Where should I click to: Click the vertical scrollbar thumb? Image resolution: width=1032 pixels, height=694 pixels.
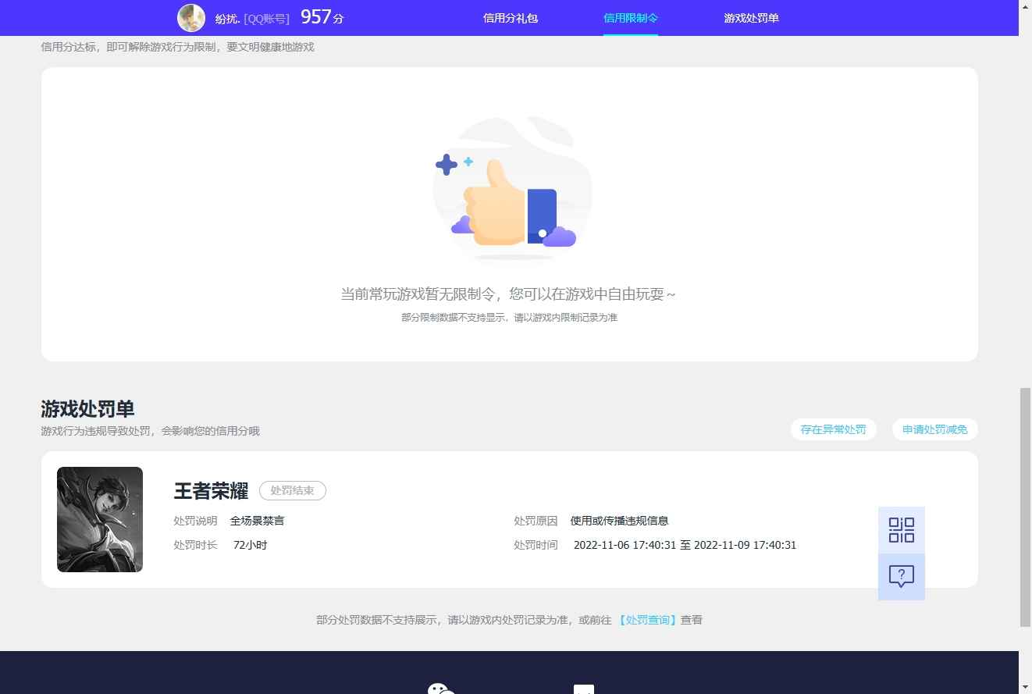point(1025,507)
